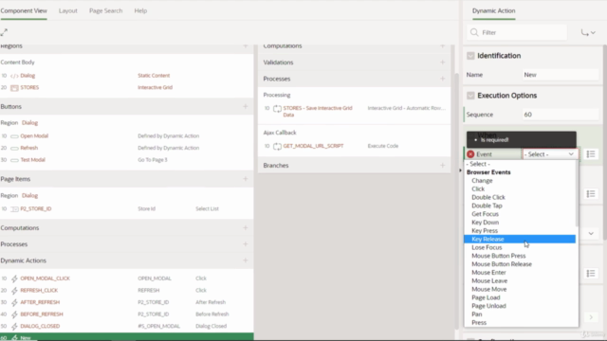The height and width of the screenshot is (341, 607).
Task: Choose Key Down from the event list
Action: pyautogui.click(x=520, y=223)
